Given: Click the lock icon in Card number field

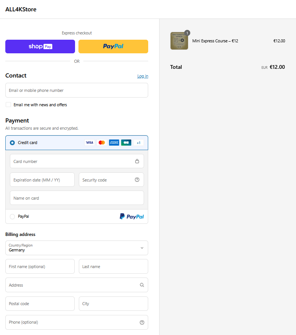Looking at the screenshot, I should (137, 161).
